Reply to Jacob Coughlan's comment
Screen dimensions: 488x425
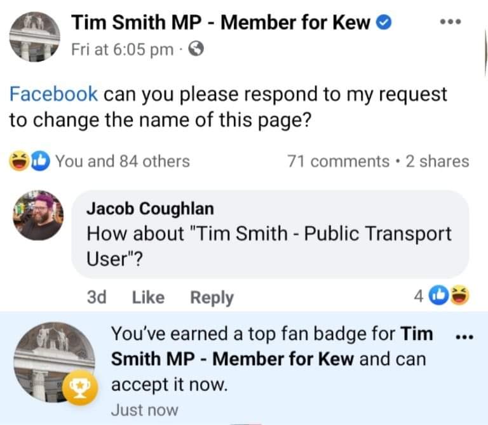point(212,297)
